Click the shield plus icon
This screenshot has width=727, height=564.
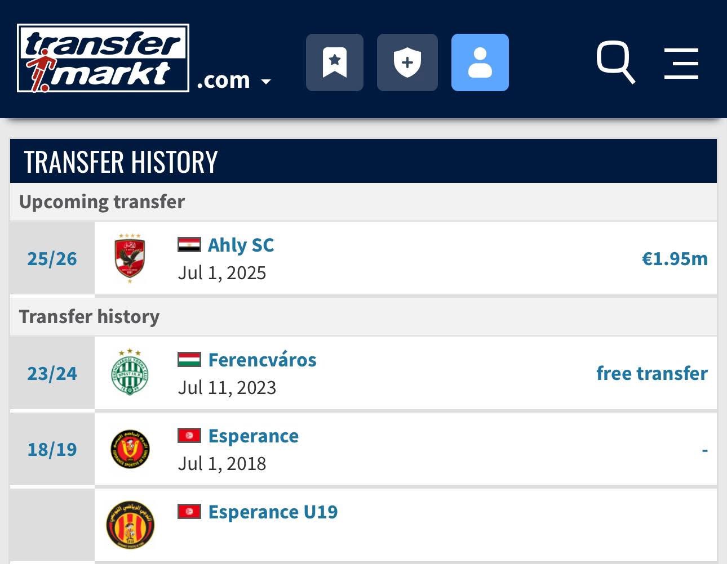pyautogui.click(x=407, y=62)
